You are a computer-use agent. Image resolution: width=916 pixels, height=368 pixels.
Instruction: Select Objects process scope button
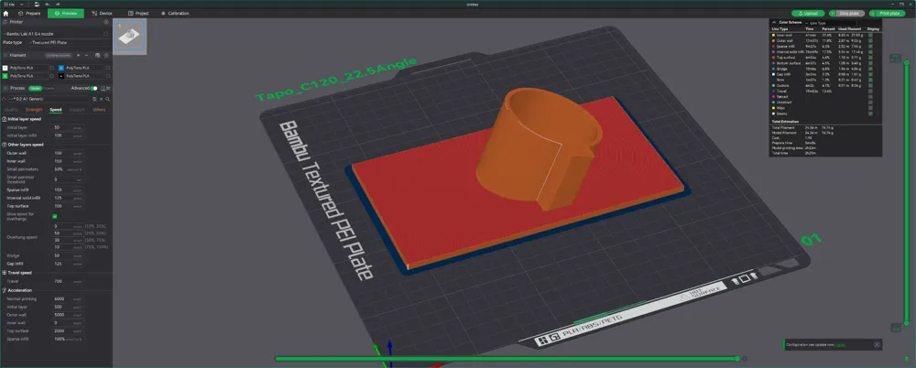[49, 88]
